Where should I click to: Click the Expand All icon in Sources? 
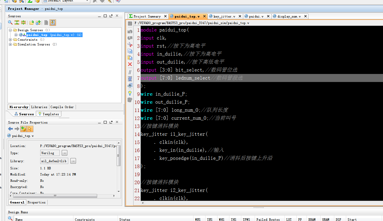[x=23, y=23]
